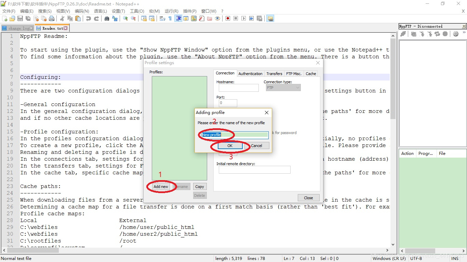This screenshot has height=262, width=467.
Task: Click Add new button under Profiles list
Action: [x=161, y=187]
